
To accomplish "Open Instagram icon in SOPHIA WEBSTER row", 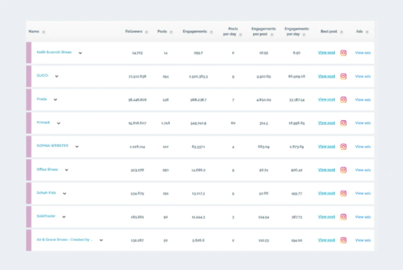I will pos(343,146).
